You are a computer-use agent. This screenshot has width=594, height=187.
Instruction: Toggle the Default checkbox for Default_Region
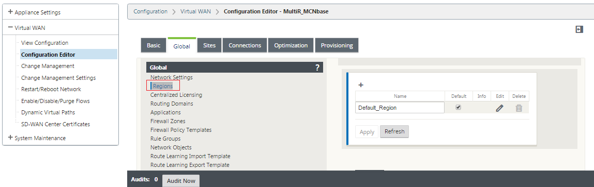459,107
